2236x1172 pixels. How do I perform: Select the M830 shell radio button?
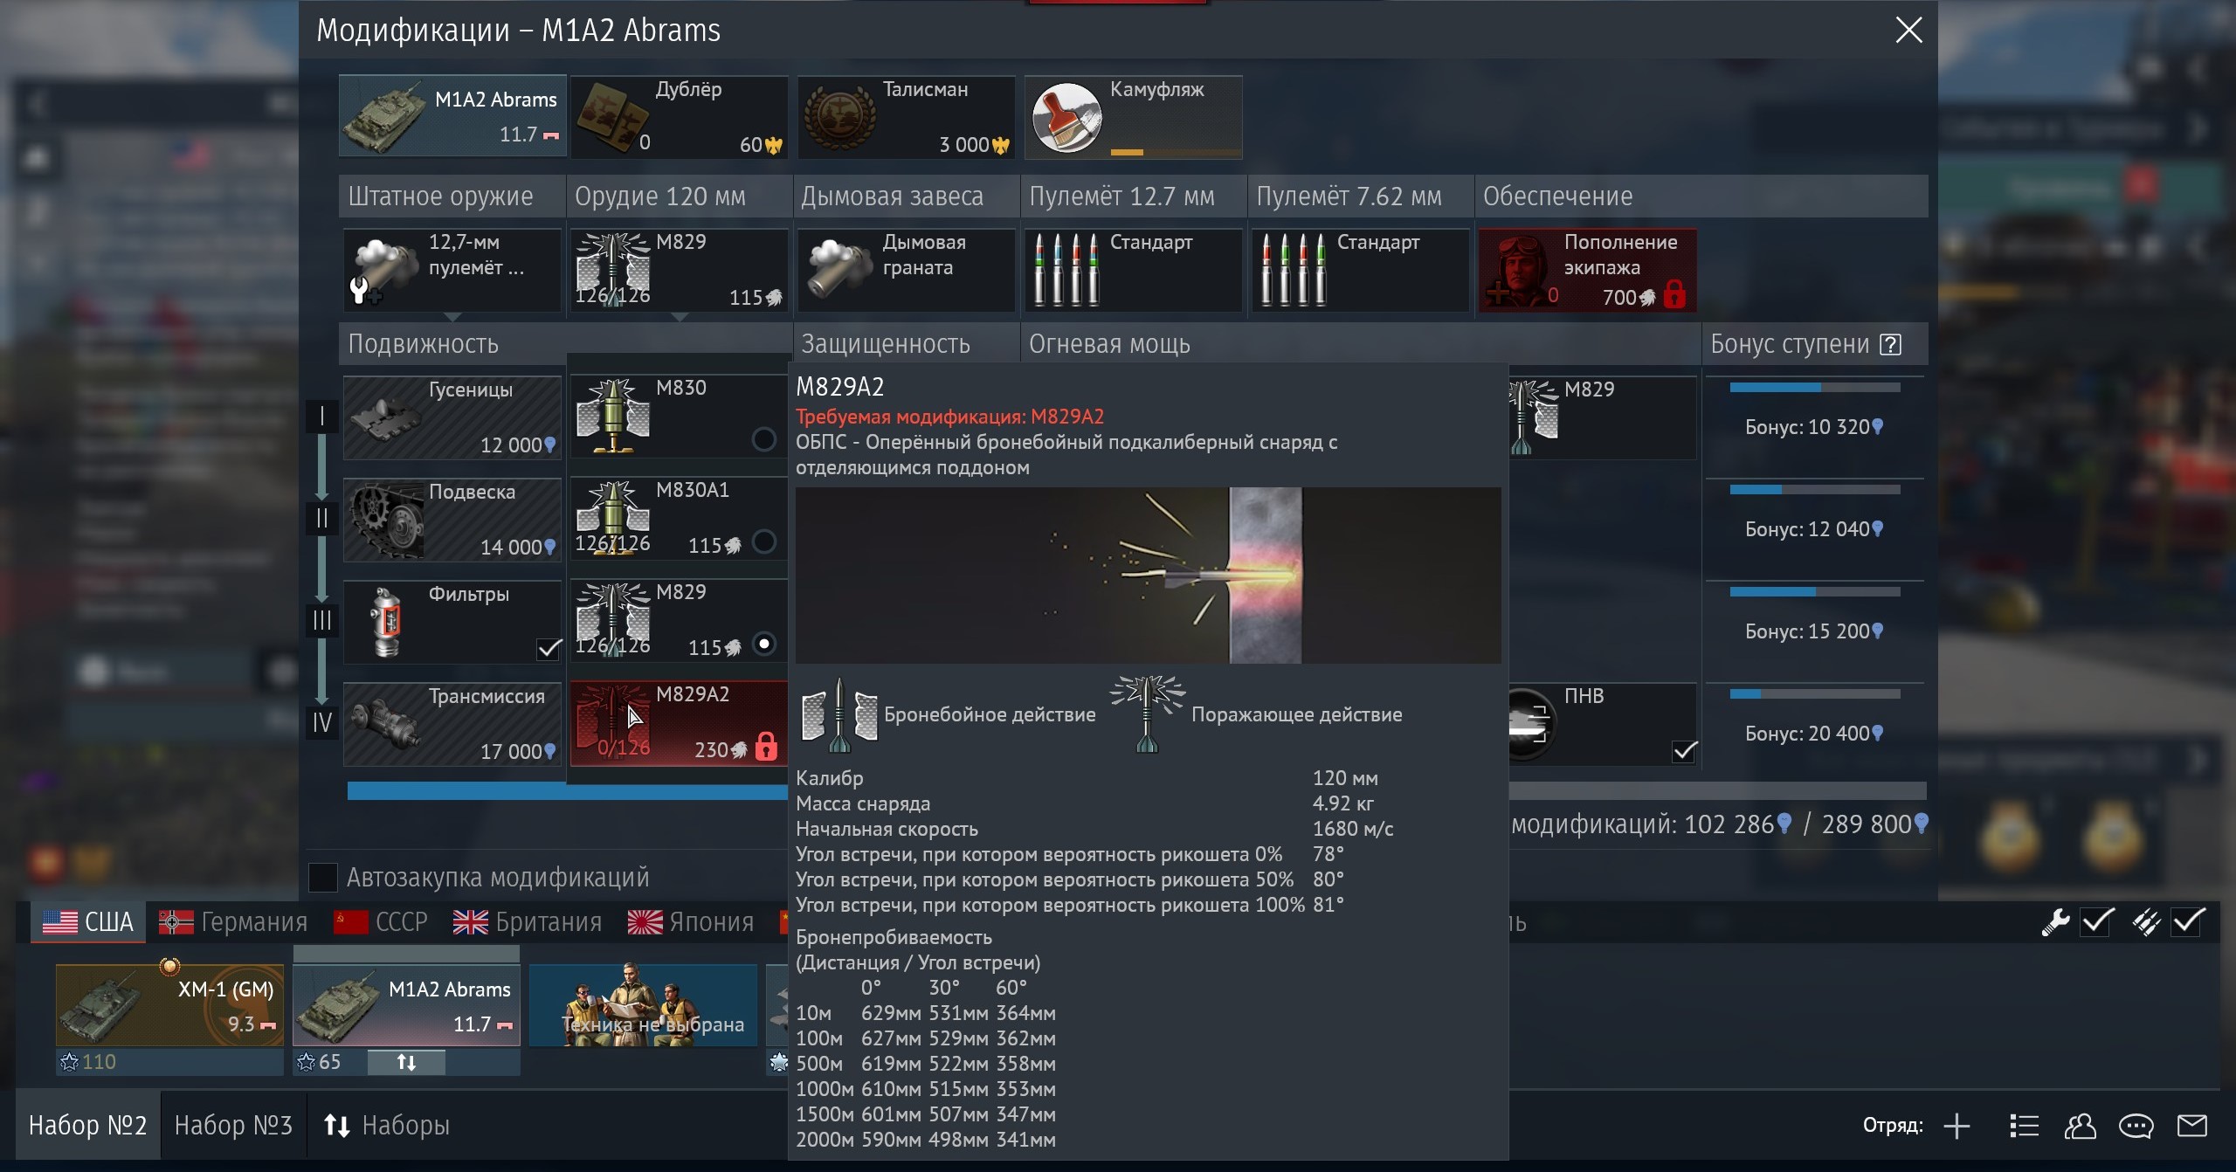(763, 439)
